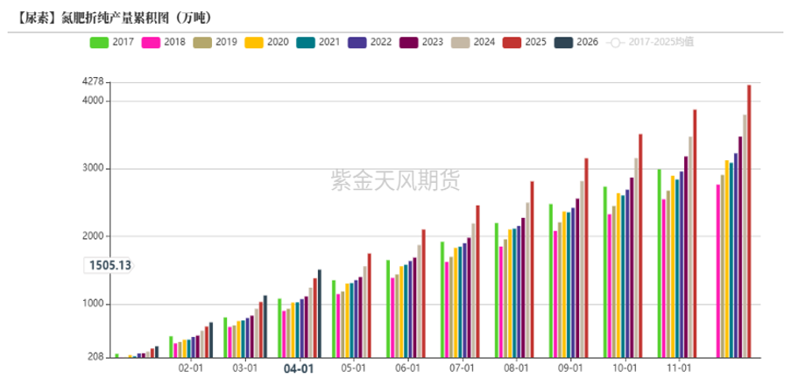Click the 05-01 axis label
This screenshot has height=378, width=791.
(353, 367)
